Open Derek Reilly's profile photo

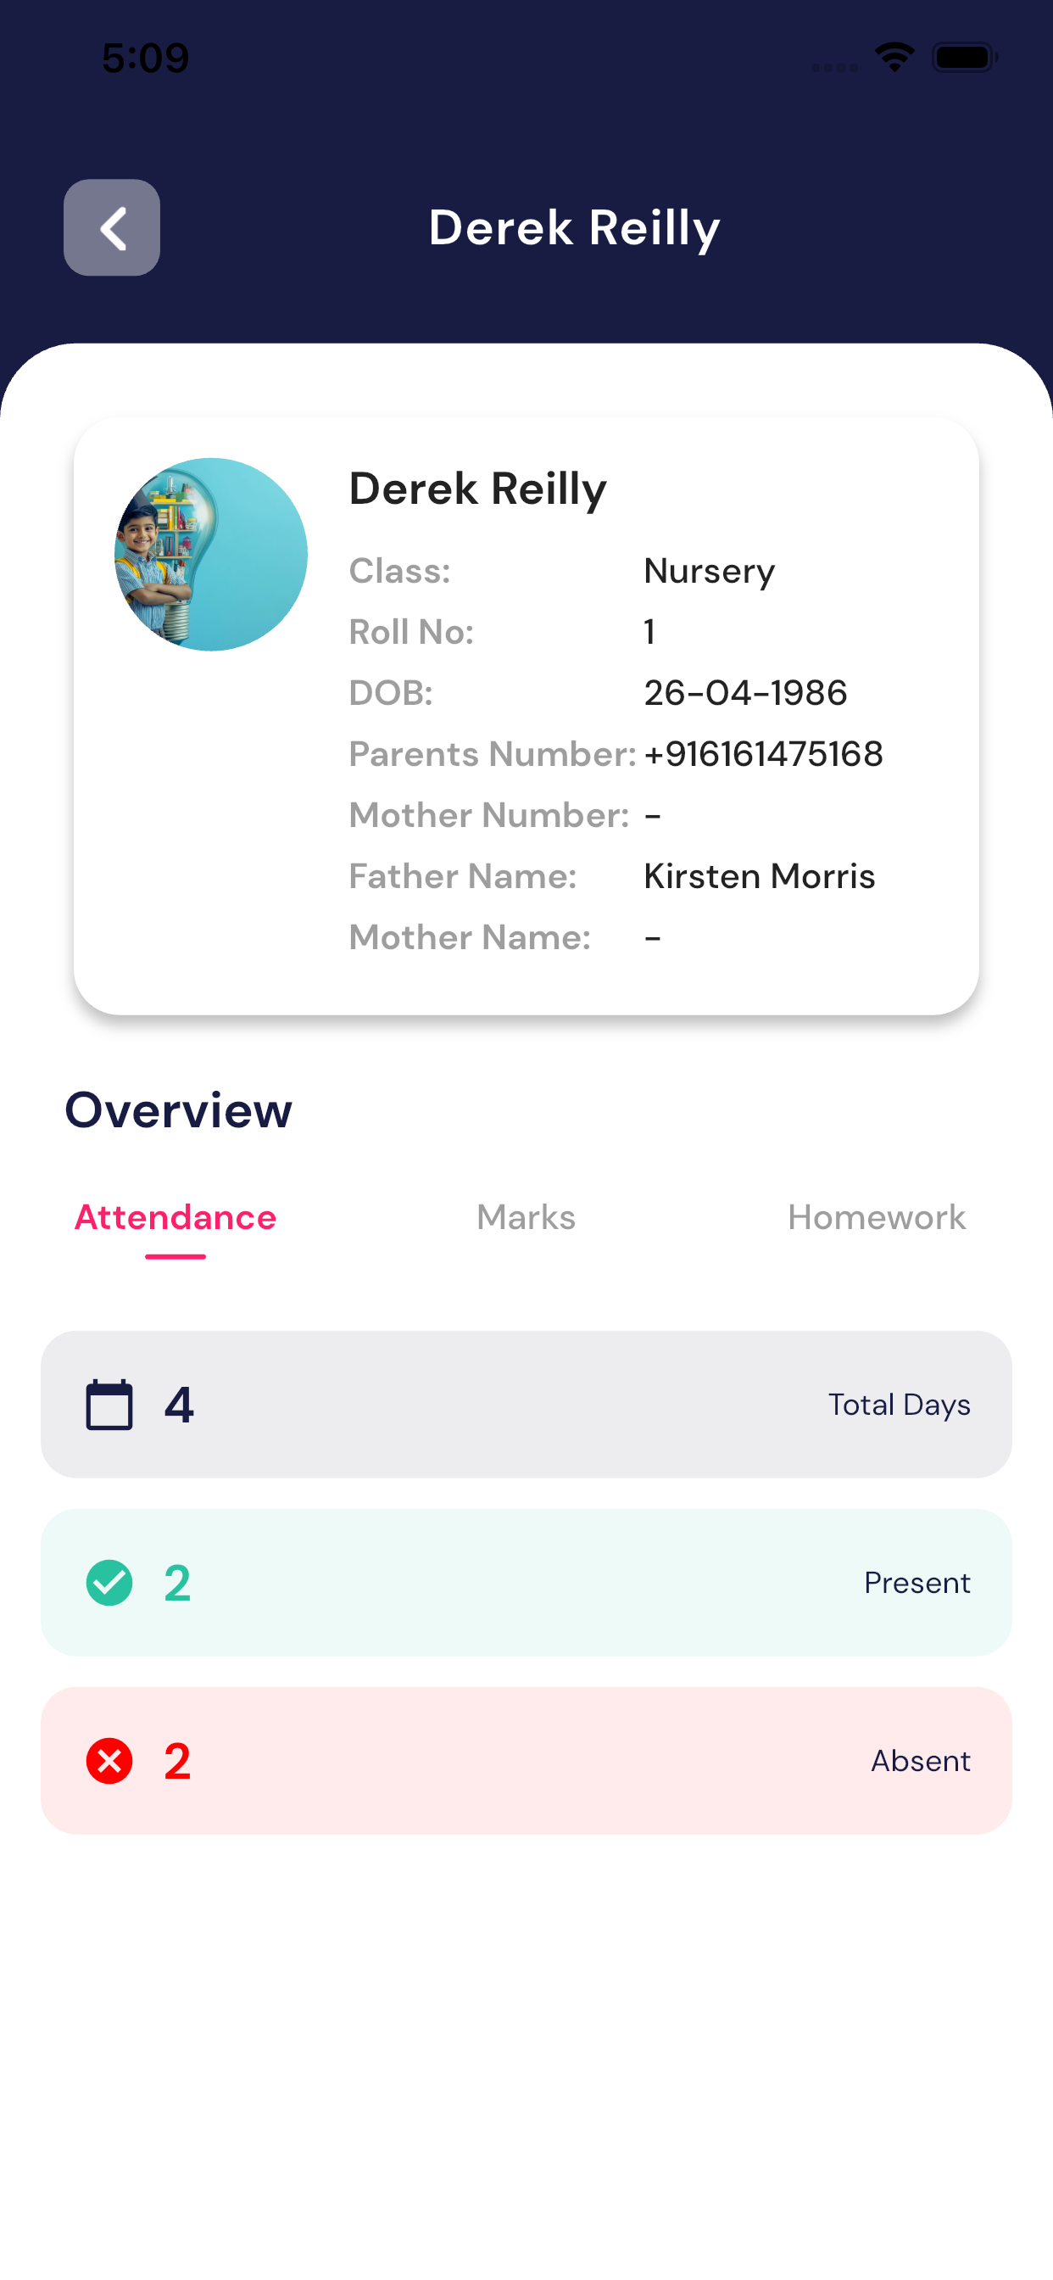pos(210,554)
